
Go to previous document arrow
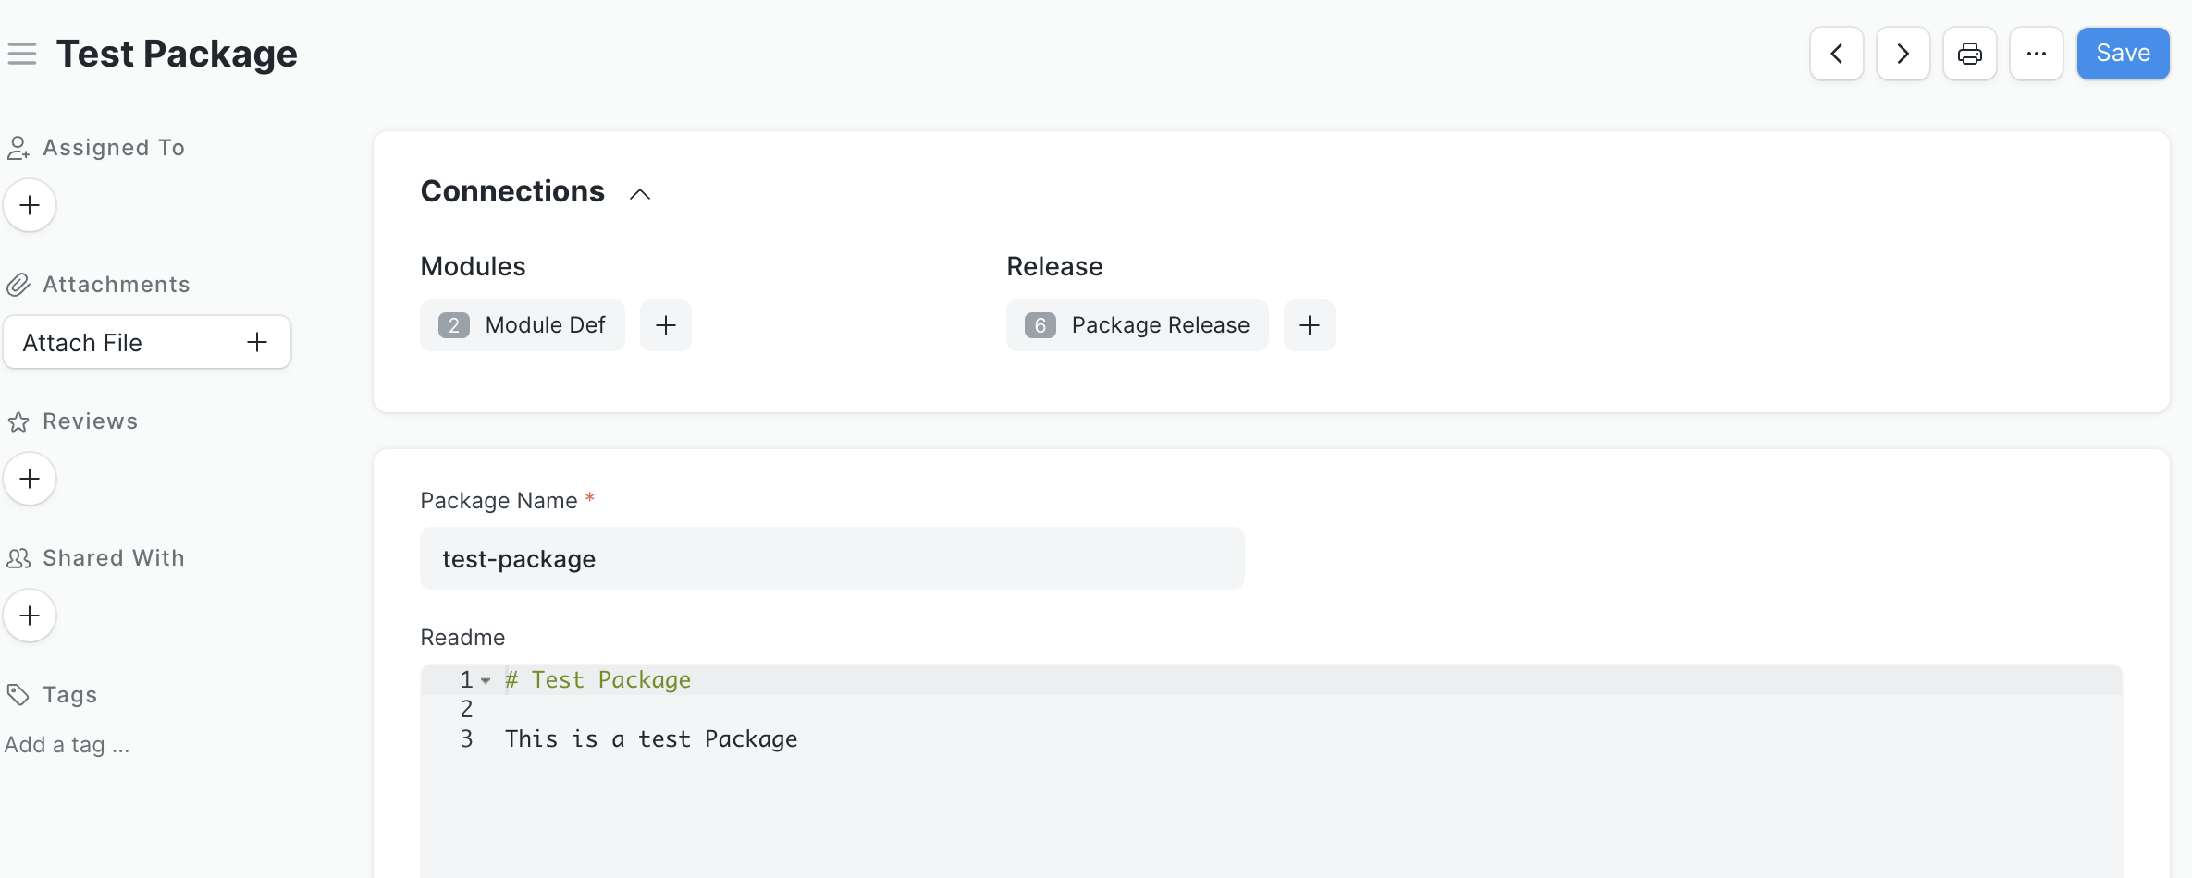[x=1836, y=54]
